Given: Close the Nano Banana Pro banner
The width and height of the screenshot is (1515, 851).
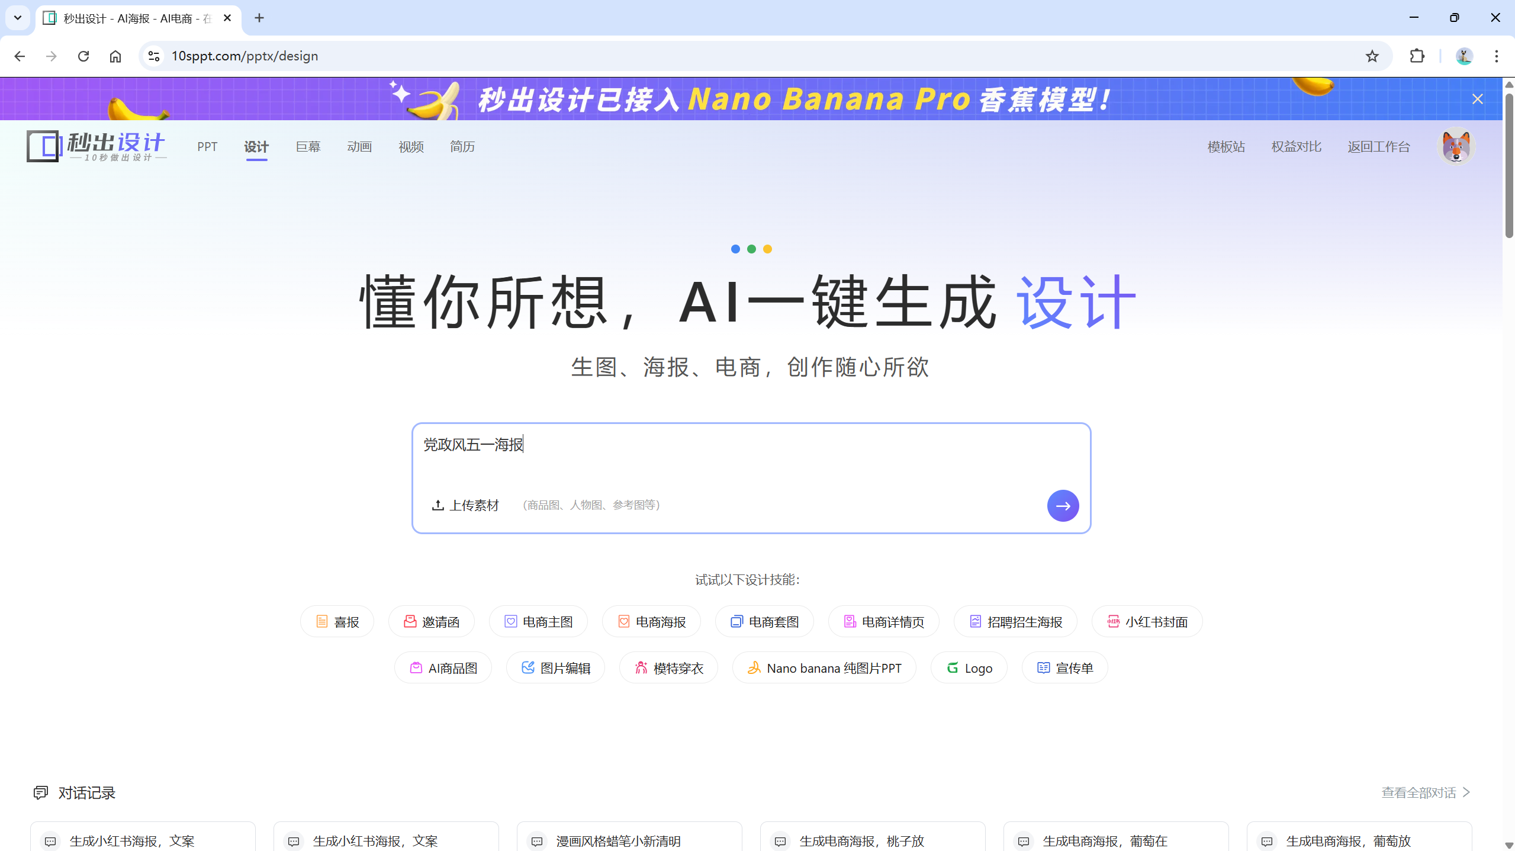Looking at the screenshot, I should [x=1478, y=99].
